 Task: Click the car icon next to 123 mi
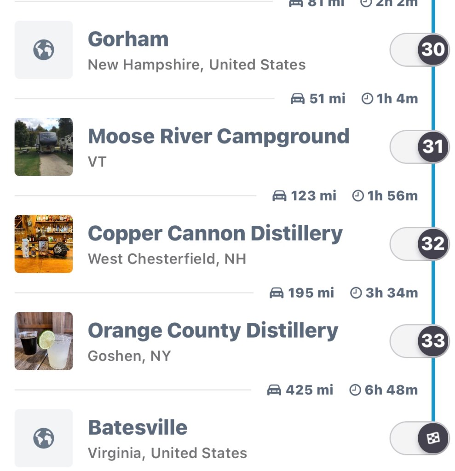(279, 196)
